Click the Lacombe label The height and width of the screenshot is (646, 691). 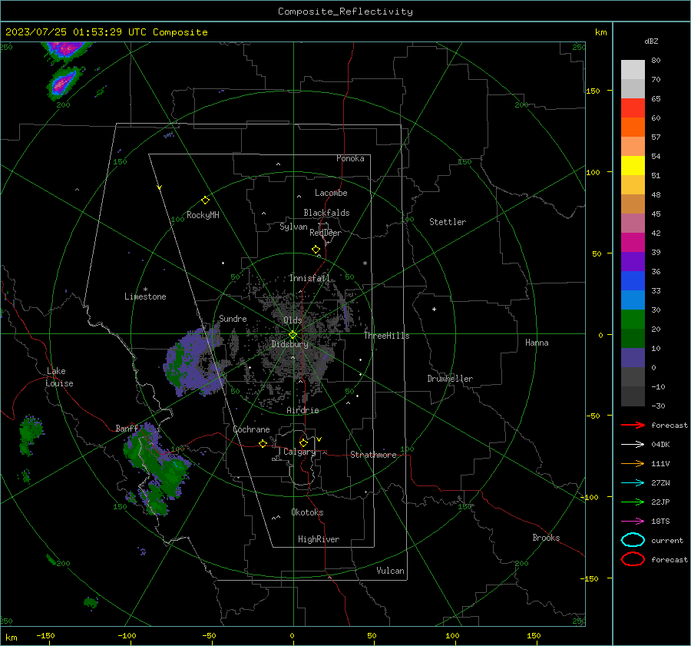pos(331,193)
